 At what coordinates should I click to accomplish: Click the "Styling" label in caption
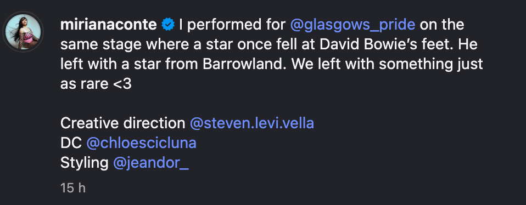click(84, 163)
